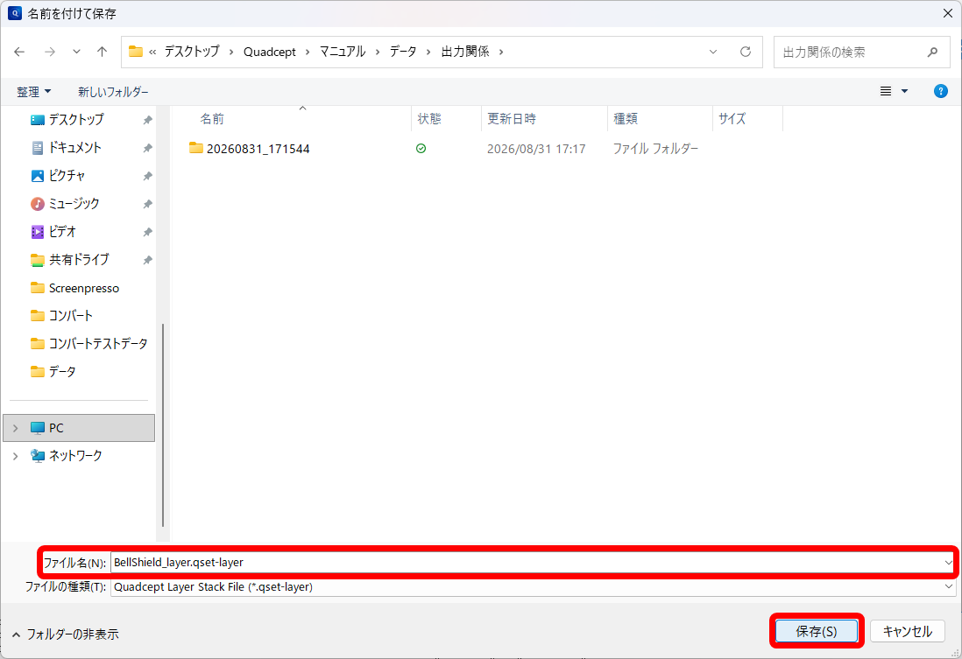Click the 保存(S) save button

[x=817, y=631]
